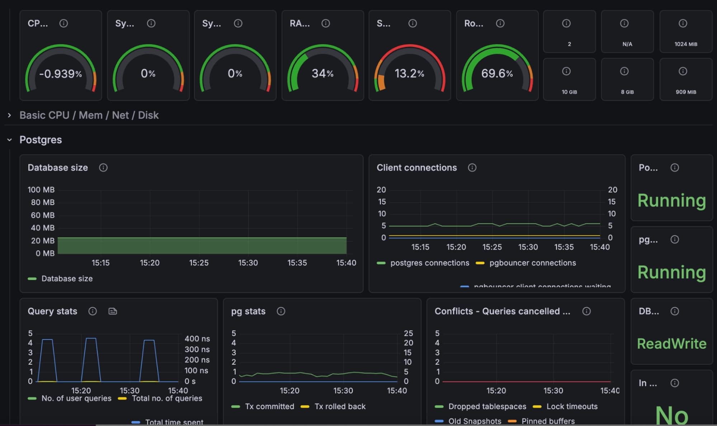717x426 pixels.
Task: Click the -0.939% gauge value
Action: point(61,74)
